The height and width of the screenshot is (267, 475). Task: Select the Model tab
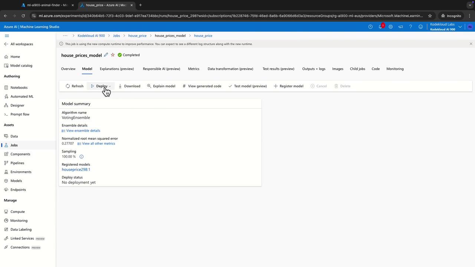[87, 69]
